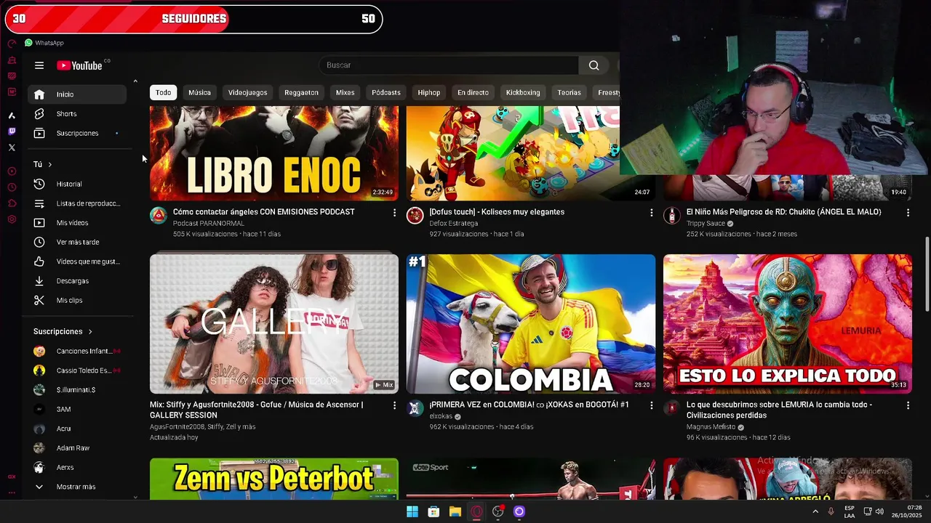
Task: Open the YouTube hamburger guide menu
Action: point(39,65)
